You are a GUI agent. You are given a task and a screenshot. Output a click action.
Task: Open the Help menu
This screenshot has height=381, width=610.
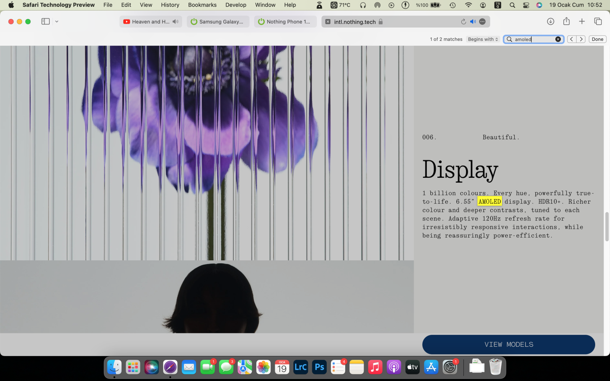[290, 5]
